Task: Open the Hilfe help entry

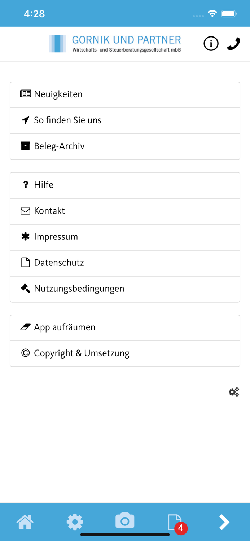Action: point(43,185)
